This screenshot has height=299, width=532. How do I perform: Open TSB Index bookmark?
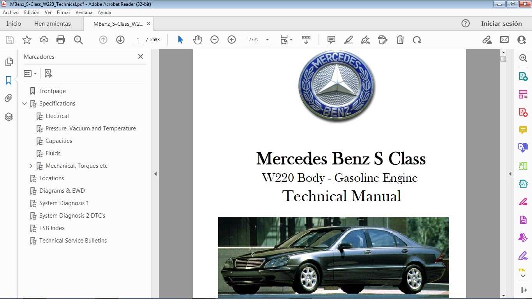(52, 228)
